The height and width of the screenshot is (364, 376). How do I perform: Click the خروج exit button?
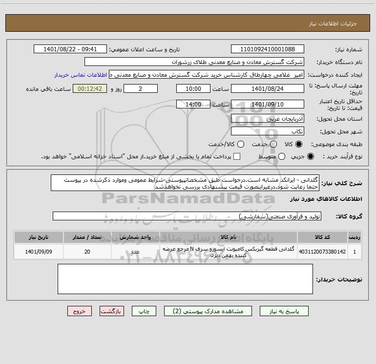tap(80, 311)
